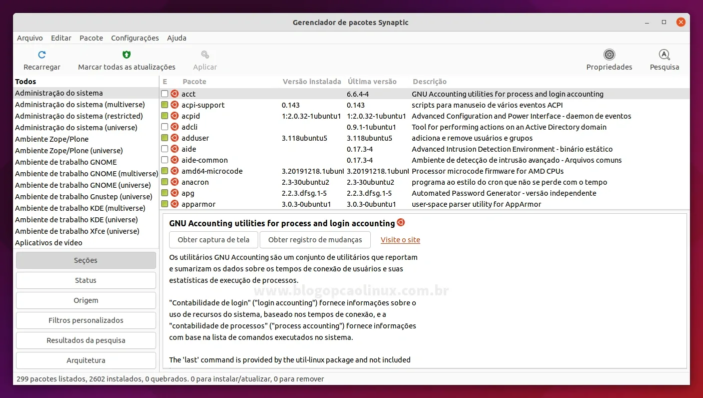This screenshot has width=703, height=398.
Task: Mark the aide package checkbox
Action: pyautogui.click(x=165, y=149)
